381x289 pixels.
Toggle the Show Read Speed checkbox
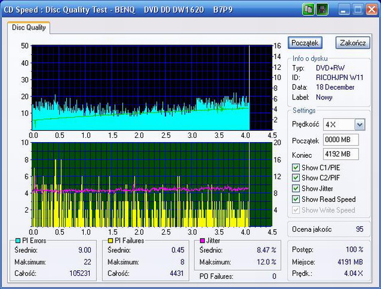(x=296, y=199)
